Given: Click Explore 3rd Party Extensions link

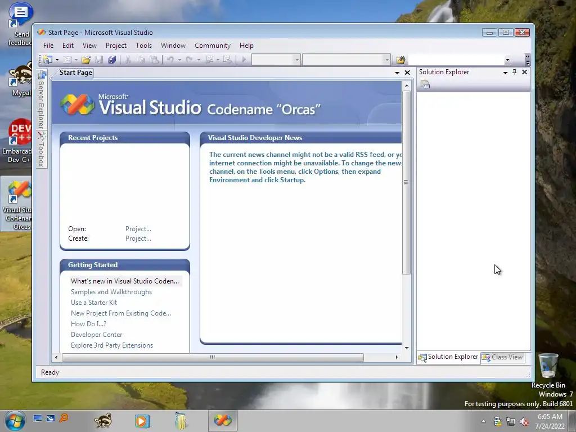Looking at the screenshot, I should [112, 345].
